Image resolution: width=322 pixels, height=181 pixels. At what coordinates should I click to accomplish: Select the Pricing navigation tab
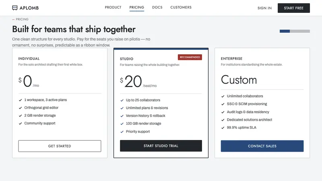coord(137,7)
